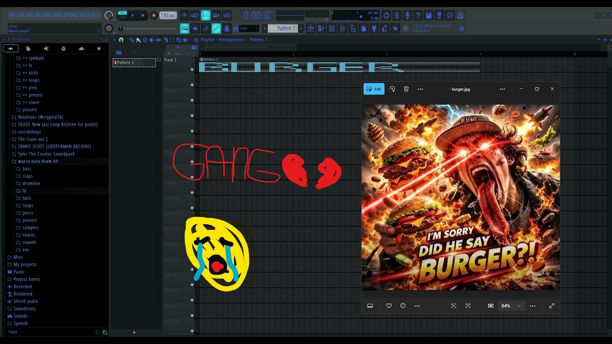Select the paint brush tool in Playlist
The height and width of the screenshot is (344, 612).
tap(138, 40)
